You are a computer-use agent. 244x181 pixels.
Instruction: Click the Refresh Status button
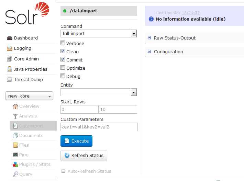pos(84,155)
